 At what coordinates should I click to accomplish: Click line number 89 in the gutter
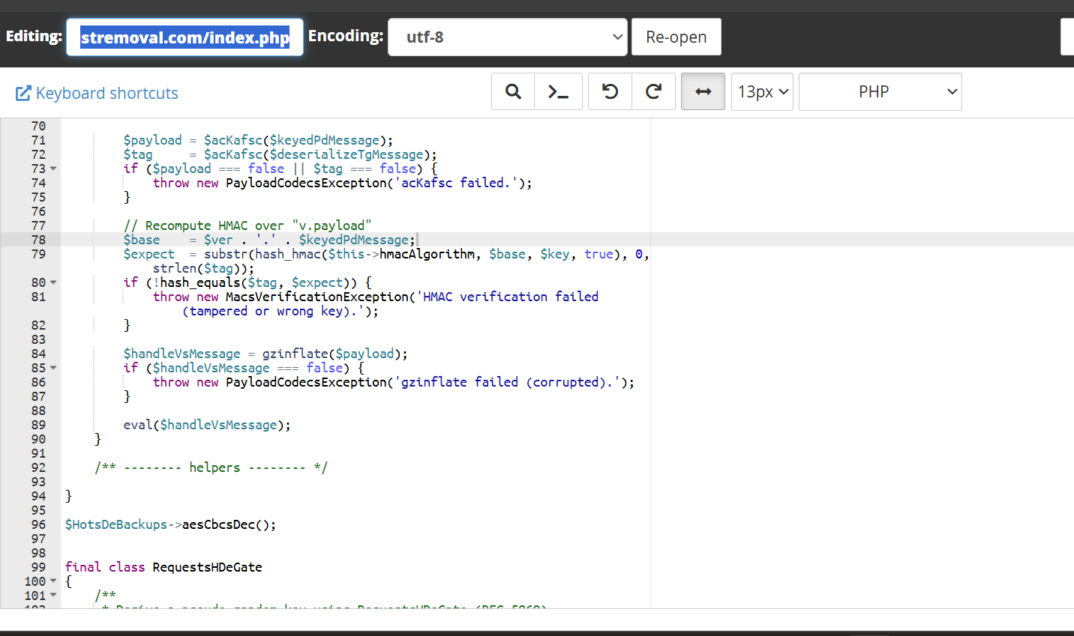pos(38,425)
